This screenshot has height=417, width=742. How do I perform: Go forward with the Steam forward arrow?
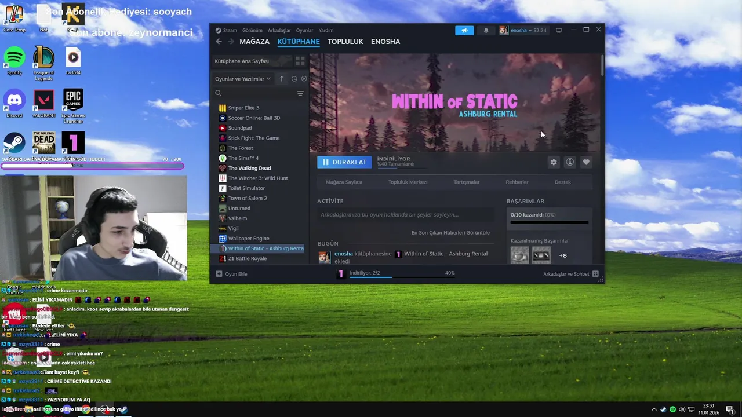tap(231, 42)
